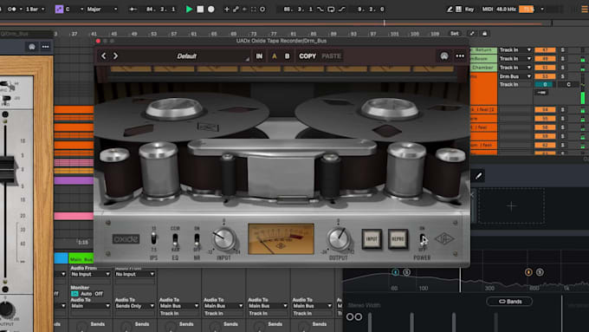Click the expand-arrows icon beside Set
Viewport: 589px width, 332px height.
pos(472,34)
